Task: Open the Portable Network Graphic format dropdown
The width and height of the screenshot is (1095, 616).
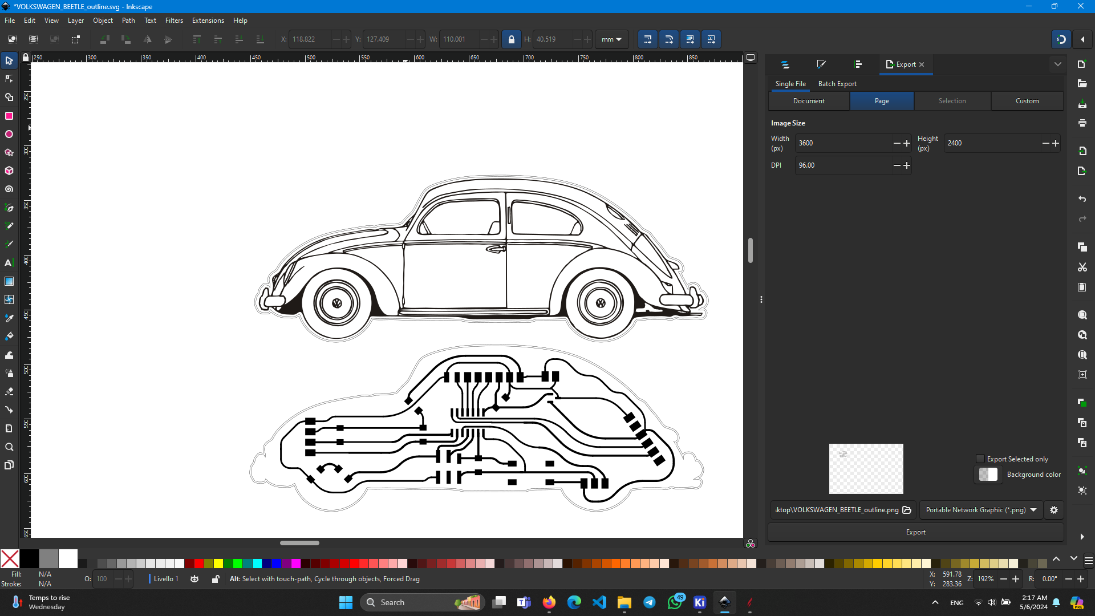Action: pos(981,510)
